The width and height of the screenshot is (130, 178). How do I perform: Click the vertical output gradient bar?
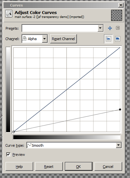8,89
